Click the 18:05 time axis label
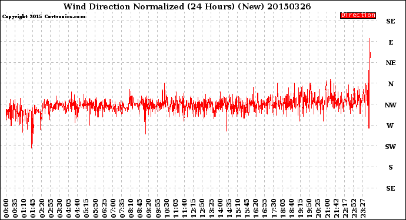The height and width of the screenshot is (220, 406). tap(282, 208)
